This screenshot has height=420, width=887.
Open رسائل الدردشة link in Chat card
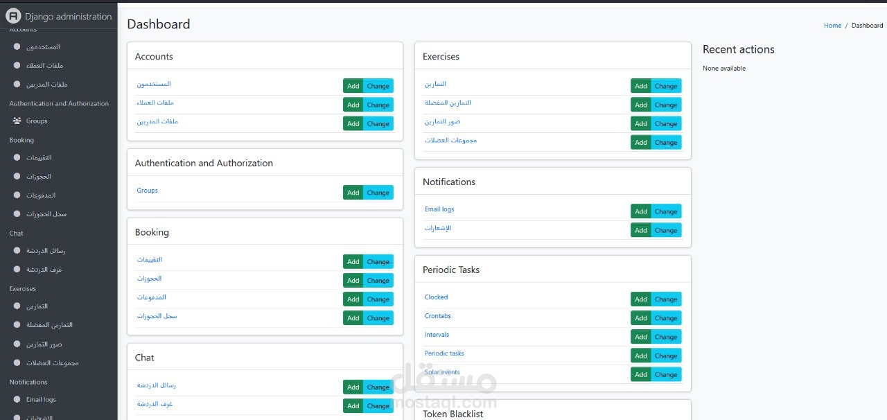(156, 385)
